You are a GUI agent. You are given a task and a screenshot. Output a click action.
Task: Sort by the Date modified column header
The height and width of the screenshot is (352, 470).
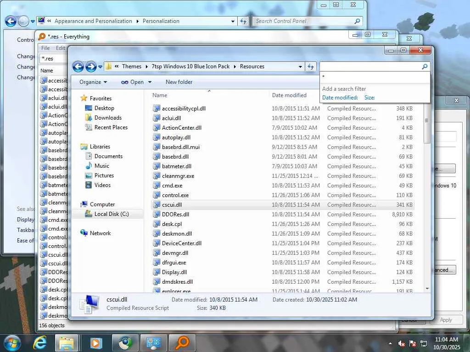point(289,95)
